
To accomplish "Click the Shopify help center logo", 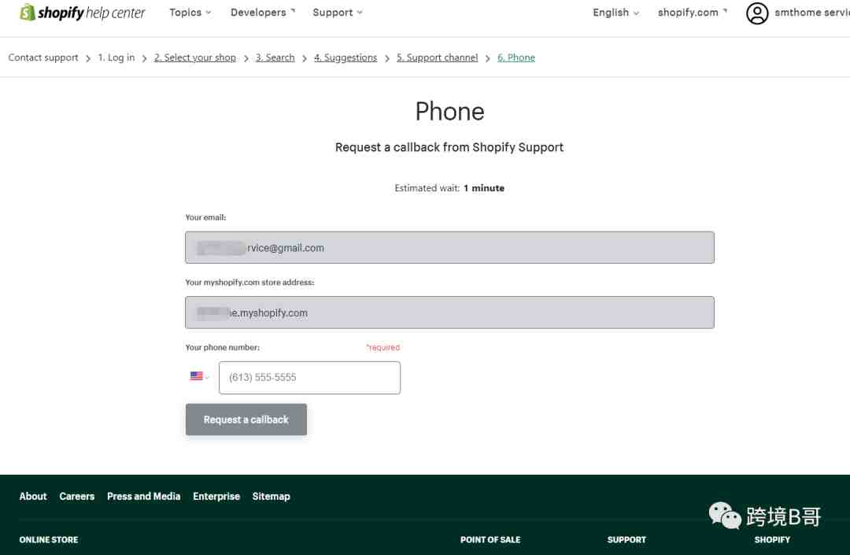I will coord(83,13).
